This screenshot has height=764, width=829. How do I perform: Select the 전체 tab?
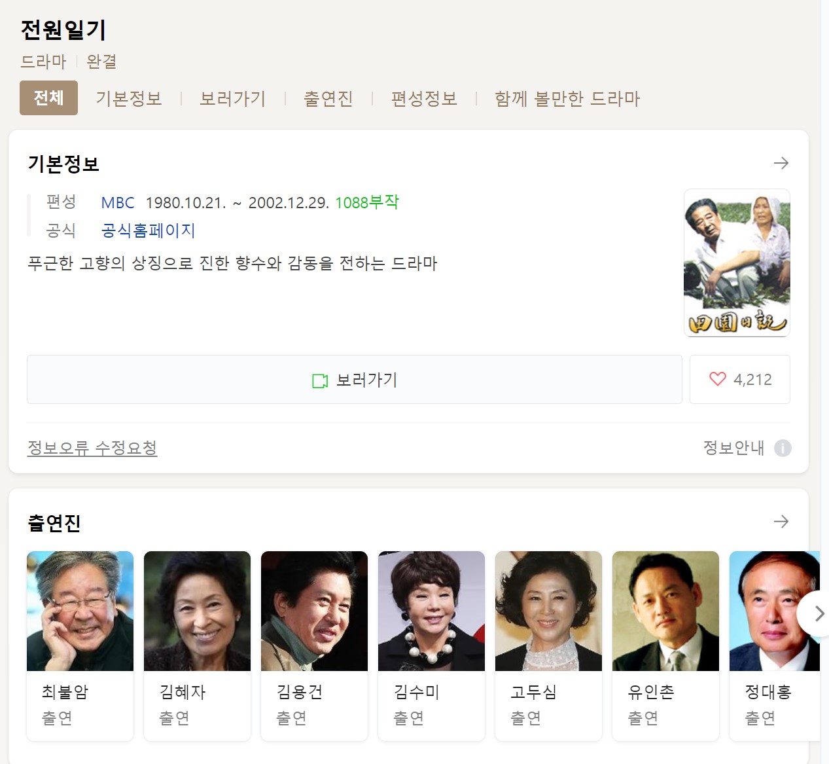click(48, 98)
